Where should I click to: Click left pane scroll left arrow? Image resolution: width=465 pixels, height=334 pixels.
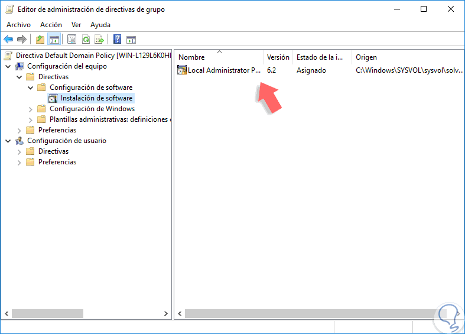click(x=6, y=313)
